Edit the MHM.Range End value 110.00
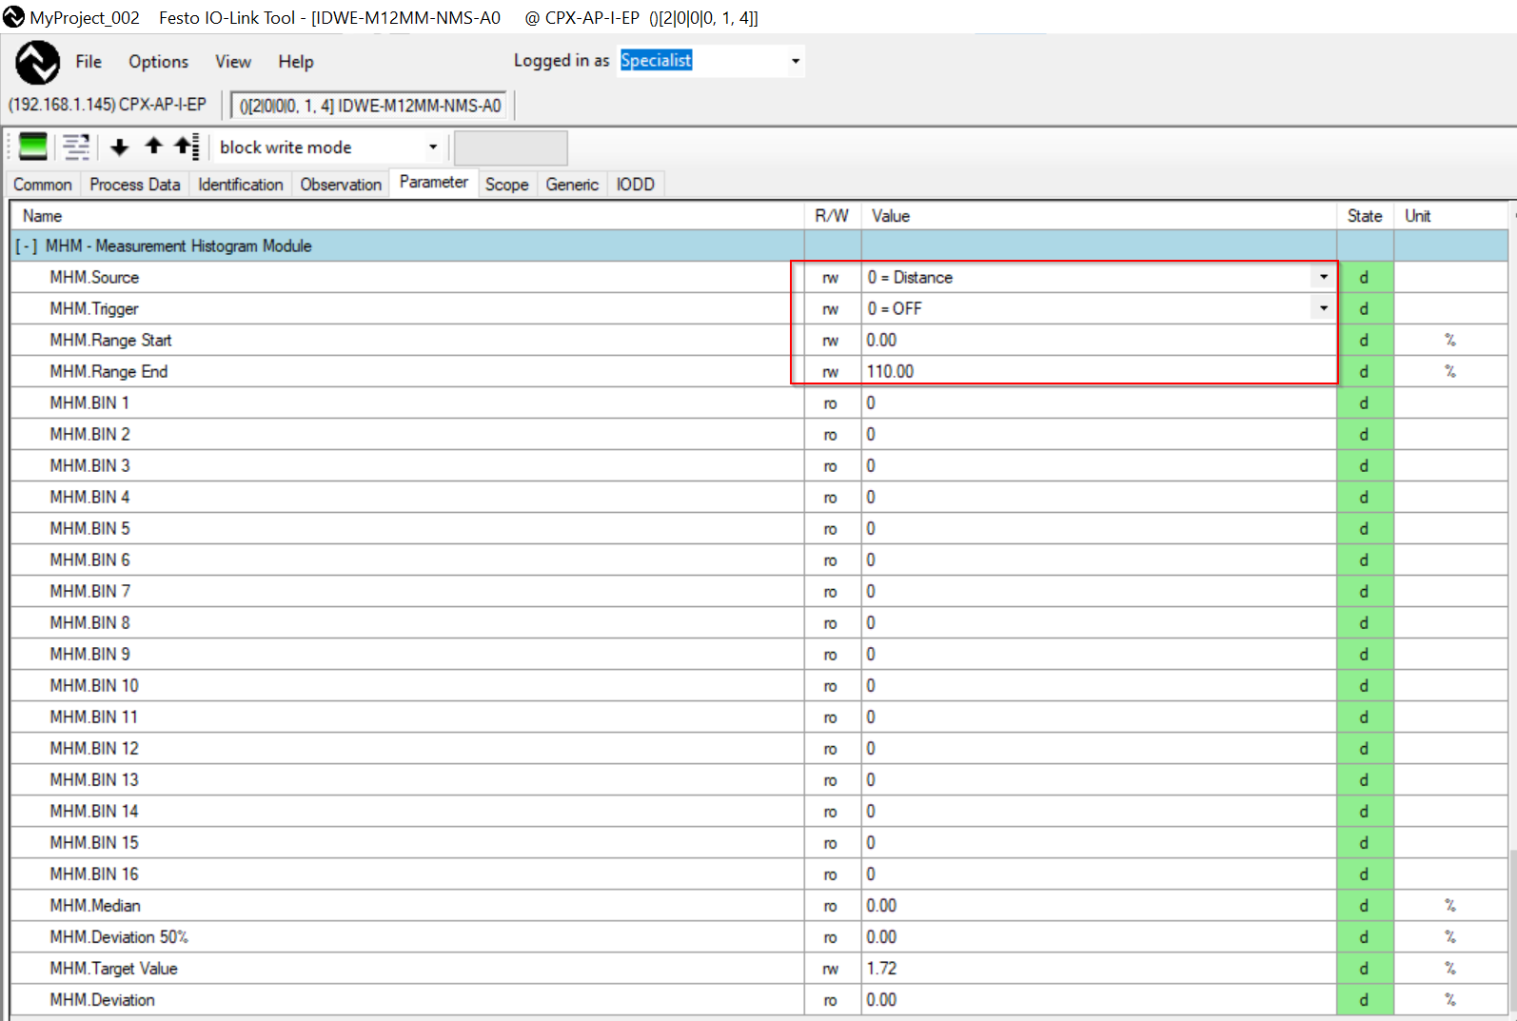1517x1021 pixels. coord(1099,371)
